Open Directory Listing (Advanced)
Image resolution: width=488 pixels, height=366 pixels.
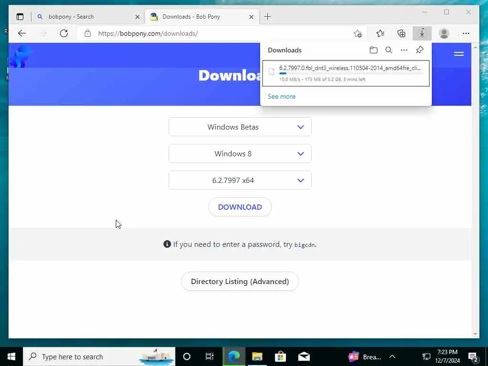tap(240, 281)
